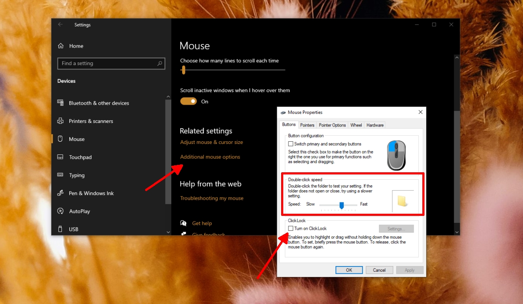The height and width of the screenshot is (304, 523).
Task: Click the USB icon in the sidebar
Action: click(x=60, y=229)
